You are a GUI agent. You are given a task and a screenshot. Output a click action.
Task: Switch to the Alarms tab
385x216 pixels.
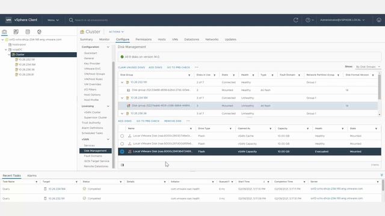tap(32, 176)
